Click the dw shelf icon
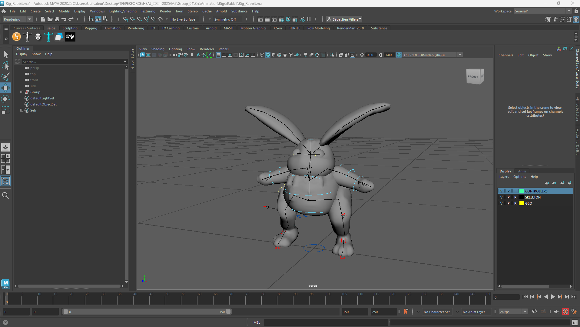580x327 pixels. click(x=70, y=37)
